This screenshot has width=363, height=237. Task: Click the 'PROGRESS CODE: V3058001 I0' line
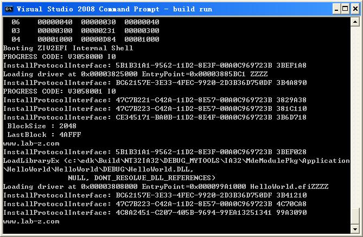(x=60, y=91)
